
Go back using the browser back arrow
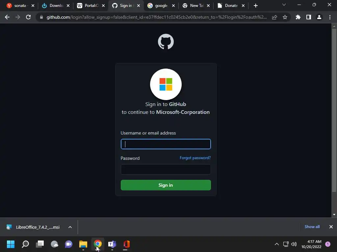pyautogui.click(x=7, y=17)
